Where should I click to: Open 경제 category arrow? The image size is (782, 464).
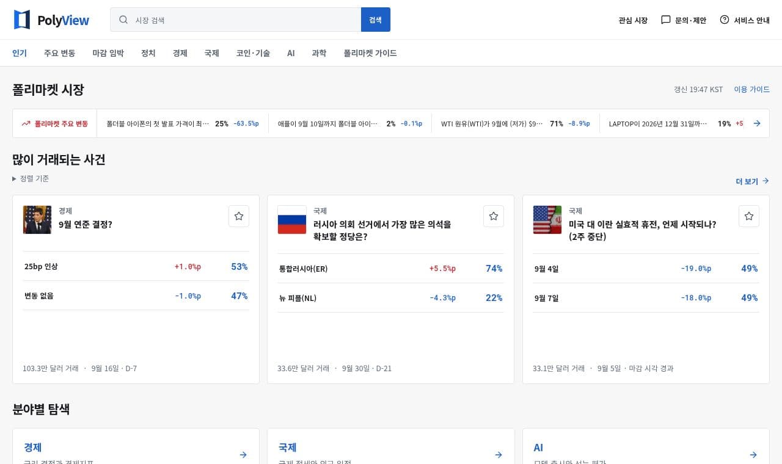pos(243,455)
